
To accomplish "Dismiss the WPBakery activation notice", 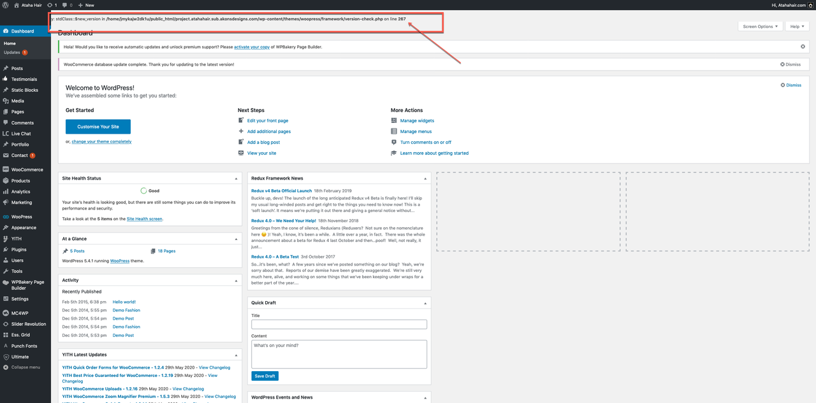I will point(803,46).
